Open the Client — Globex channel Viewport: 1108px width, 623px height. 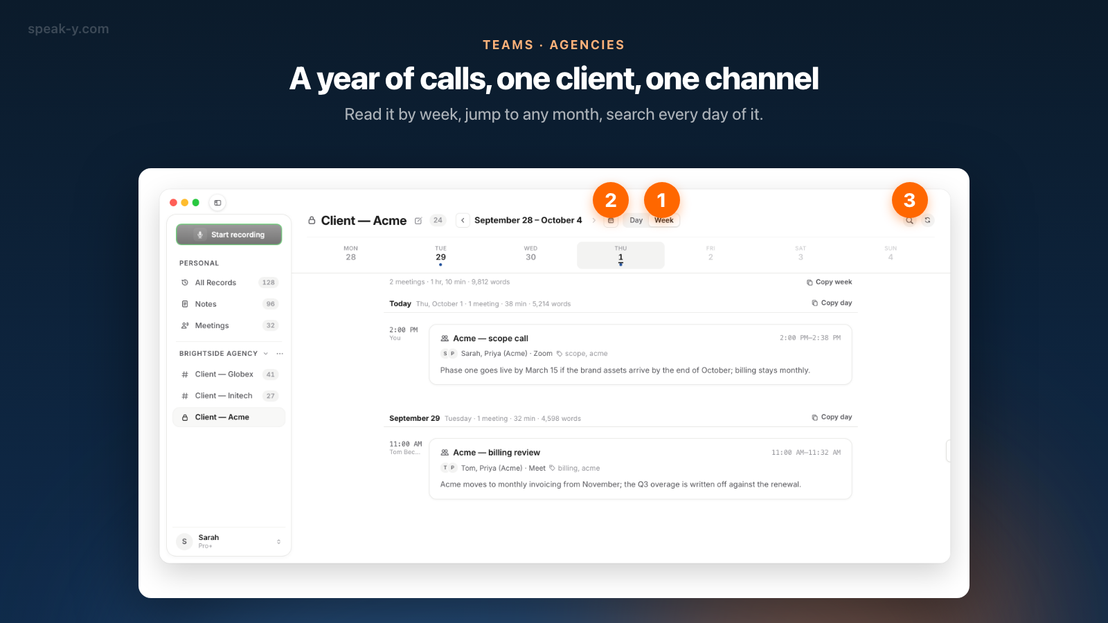pyautogui.click(x=229, y=374)
